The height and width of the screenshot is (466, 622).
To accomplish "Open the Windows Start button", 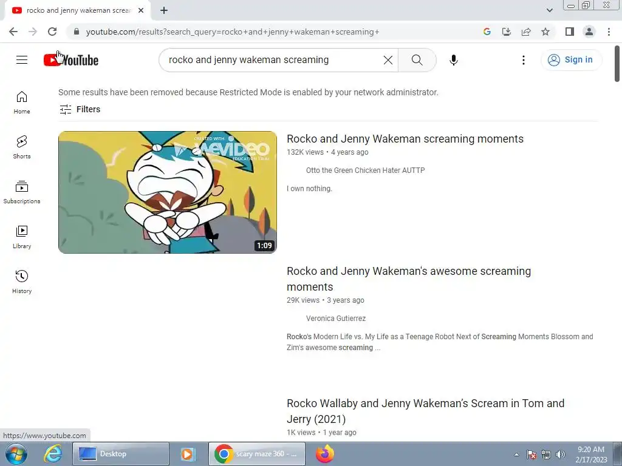I will click(x=16, y=454).
